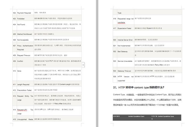Click the '502' code number cell

click(115, 53)
